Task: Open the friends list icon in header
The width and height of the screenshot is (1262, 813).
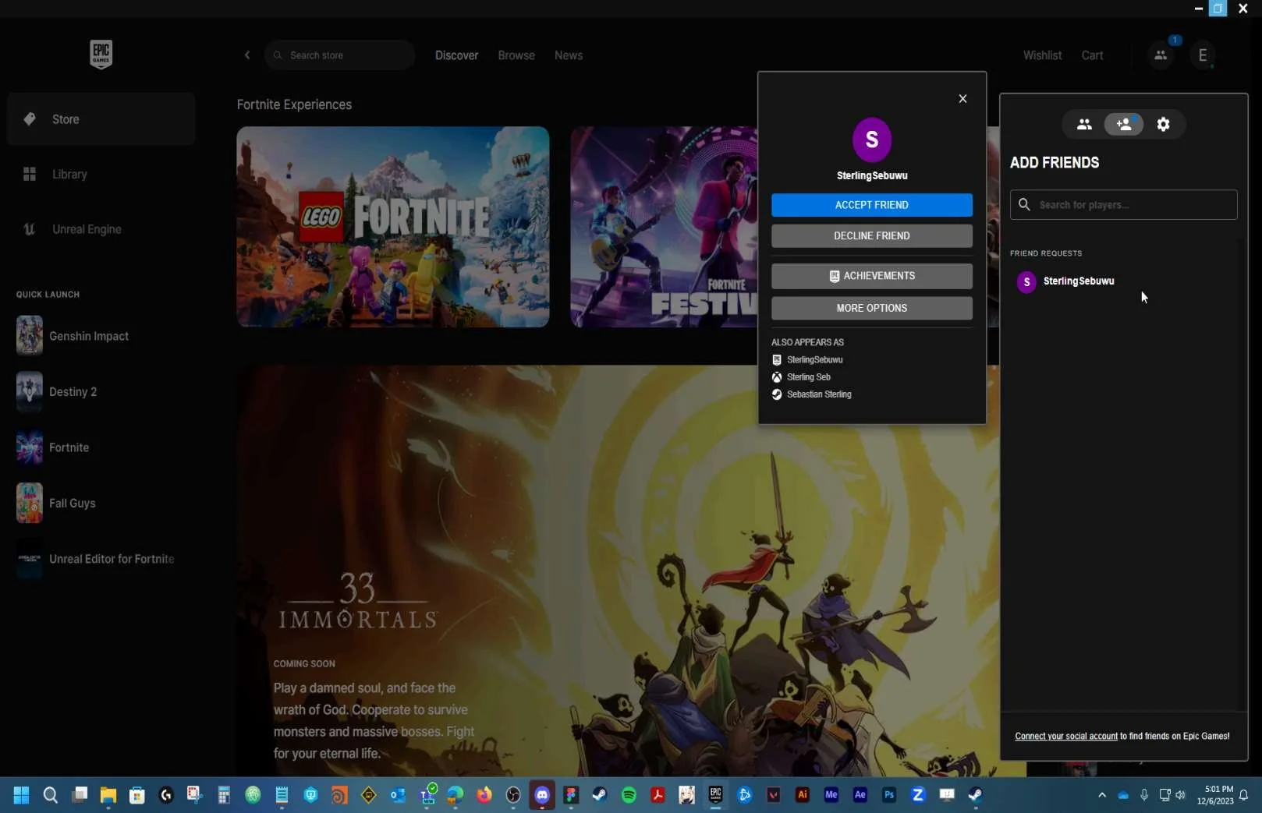Action: point(1161,55)
